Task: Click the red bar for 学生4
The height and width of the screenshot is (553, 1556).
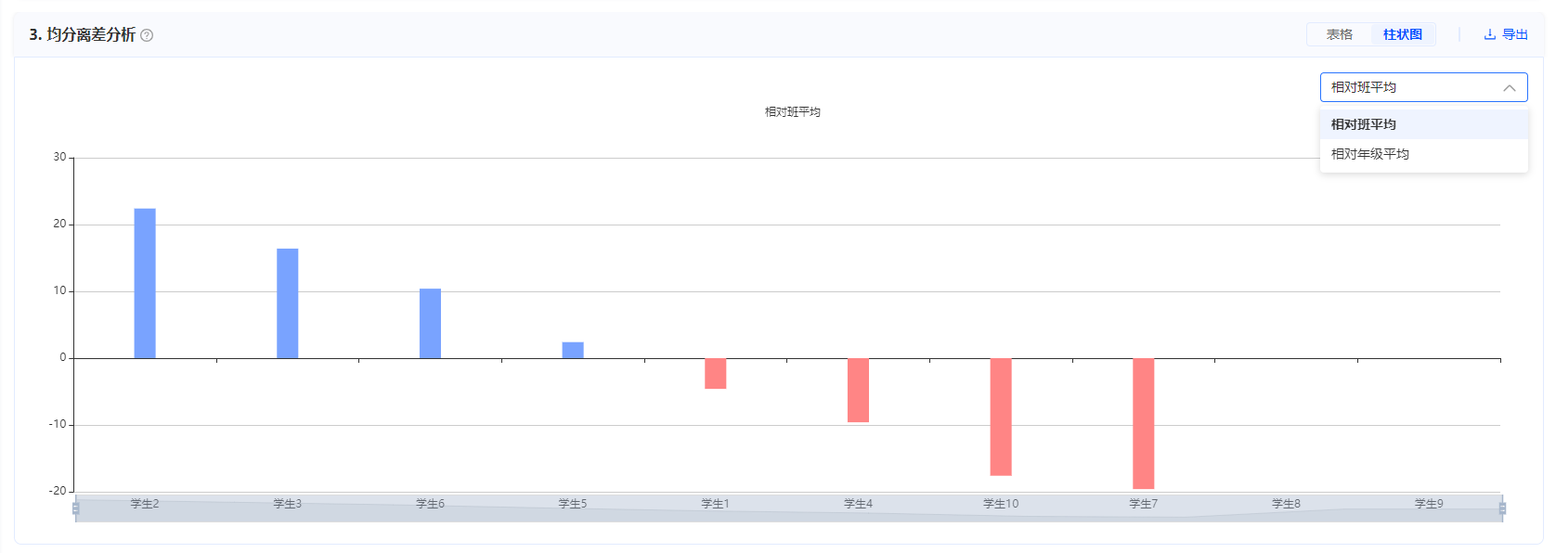Action: 858,390
